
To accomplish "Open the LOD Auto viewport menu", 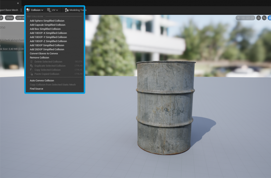I will pos(20,18).
